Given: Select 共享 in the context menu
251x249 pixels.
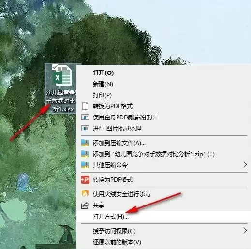Looking at the screenshot, I should click(99, 205).
